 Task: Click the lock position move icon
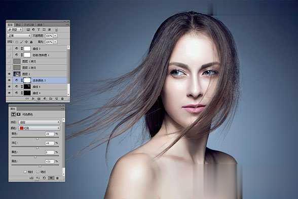(26, 42)
